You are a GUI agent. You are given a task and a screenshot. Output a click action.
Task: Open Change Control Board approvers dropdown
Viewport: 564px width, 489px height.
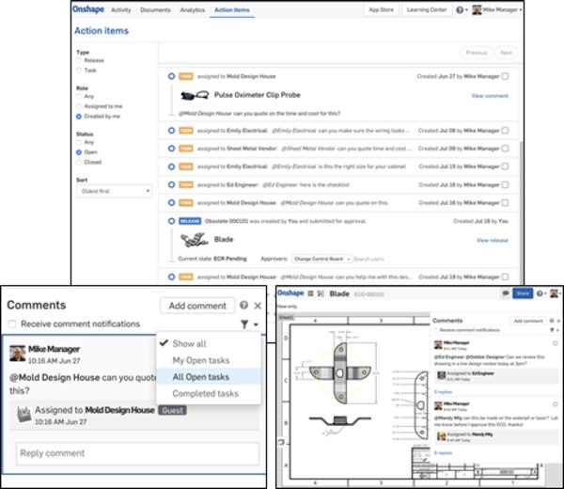pyautogui.click(x=322, y=259)
